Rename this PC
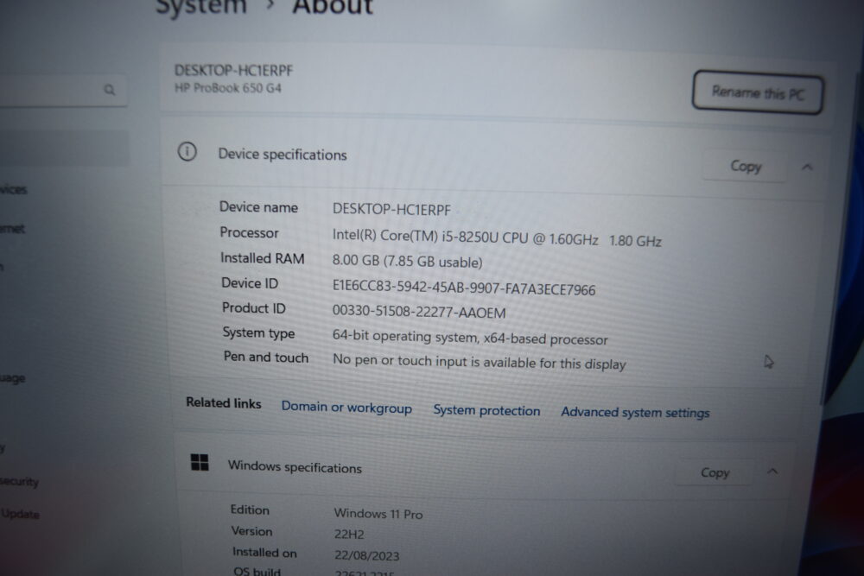Viewport: 864px width, 576px height. pyautogui.click(x=758, y=92)
